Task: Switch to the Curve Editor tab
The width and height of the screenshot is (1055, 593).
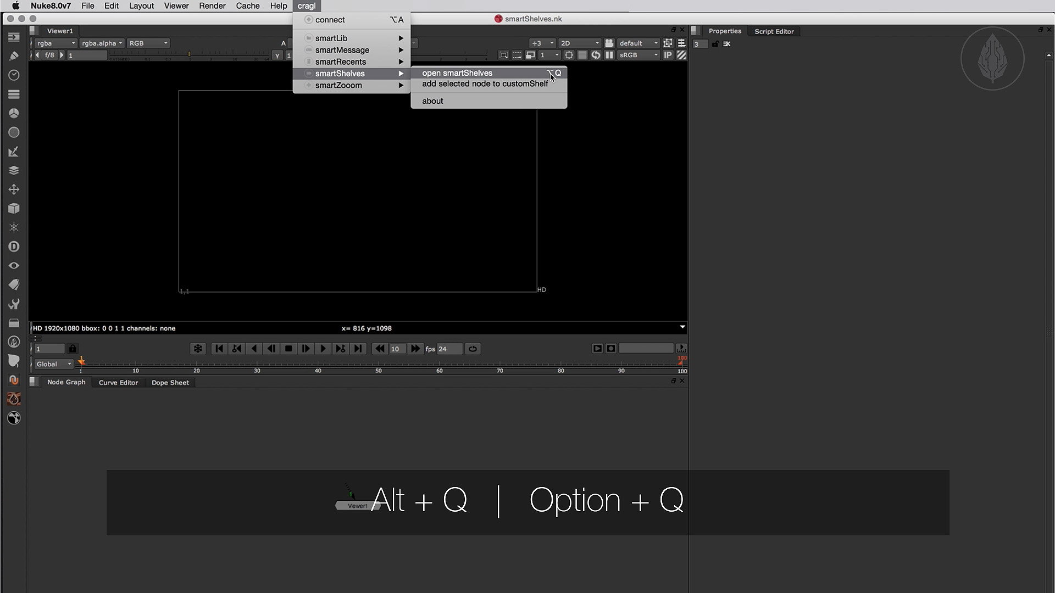Action: (118, 383)
